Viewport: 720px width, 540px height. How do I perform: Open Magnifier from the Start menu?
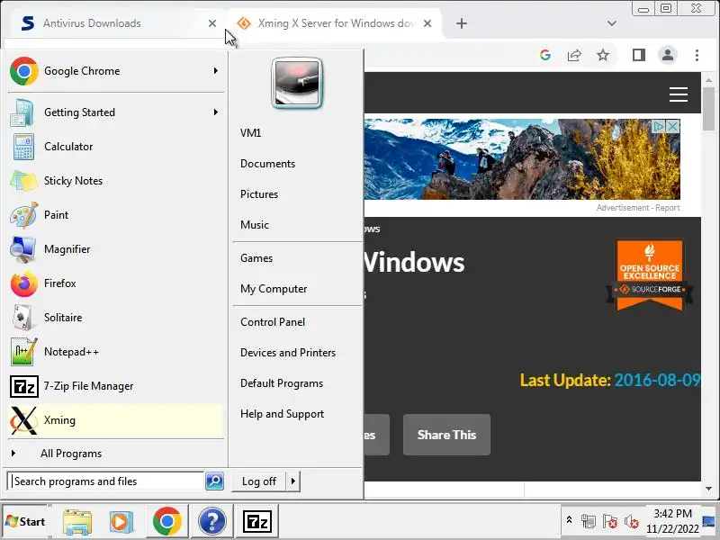click(x=115, y=249)
